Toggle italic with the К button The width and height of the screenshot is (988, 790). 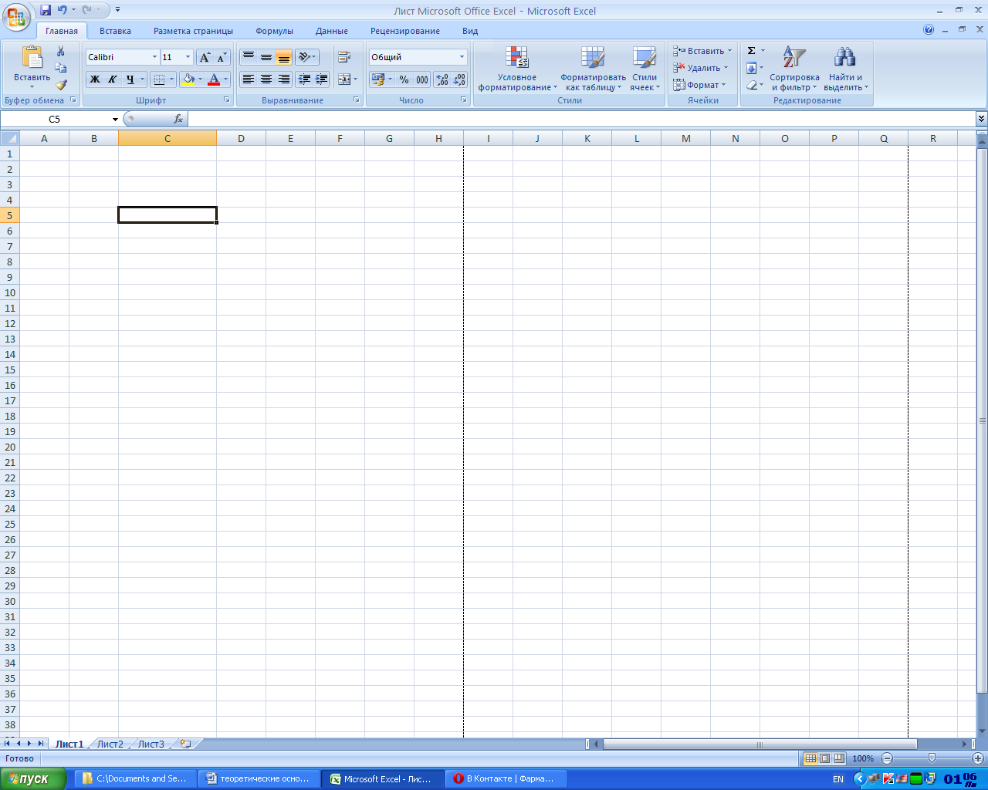(113, 79)
